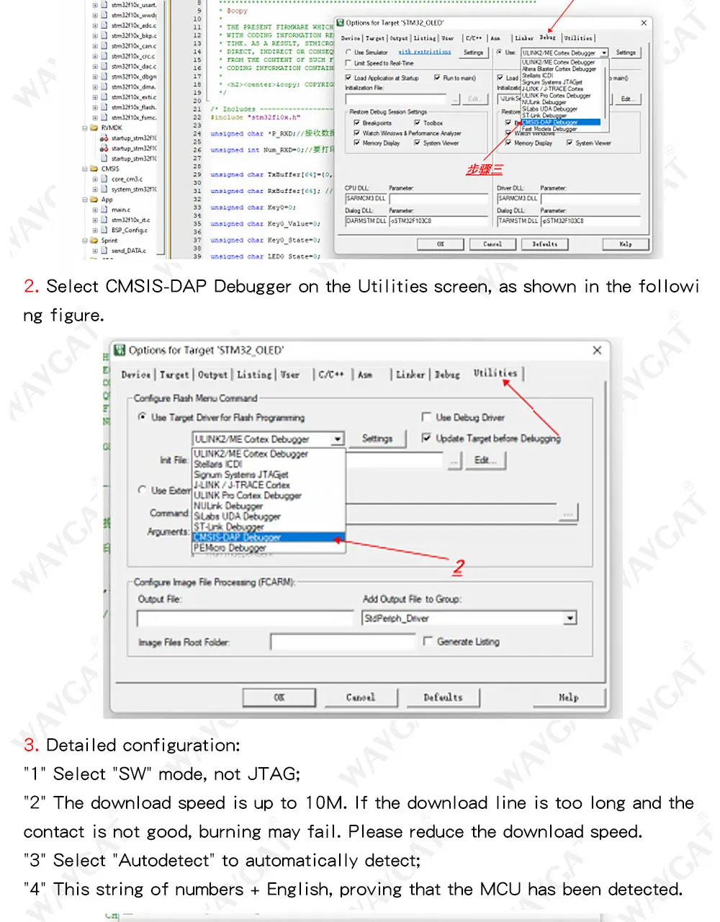This screenshot has width=720, height=922.
Task: Click OK in the Utilities dialog
Action: (279, 697)
